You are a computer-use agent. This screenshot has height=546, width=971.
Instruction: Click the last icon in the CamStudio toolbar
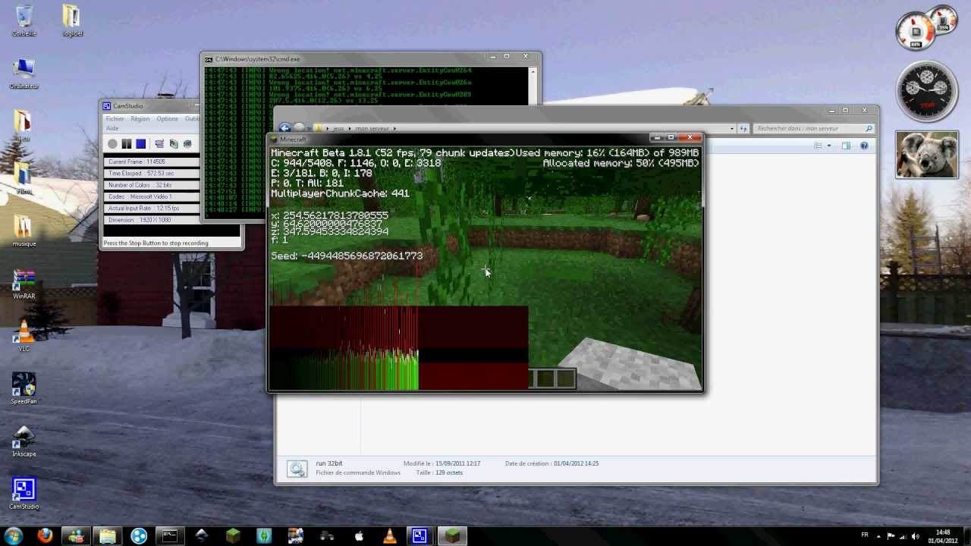coord(187,143)
